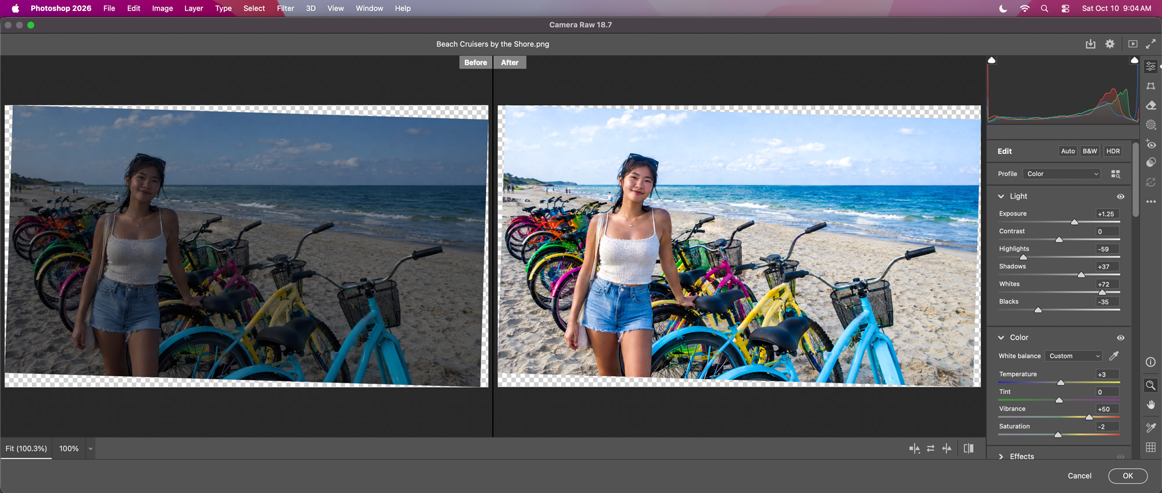Toggle highlight clipping warning in histogram
This screenshot has height=493, width=1162.
1134,60
